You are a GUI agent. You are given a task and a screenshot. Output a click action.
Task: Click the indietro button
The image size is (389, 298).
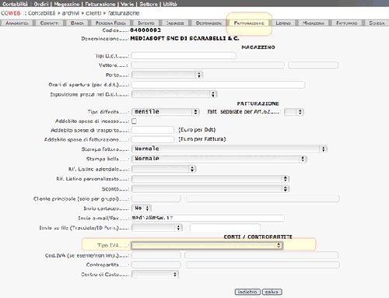pyautogui.click(x=247, y=292)
